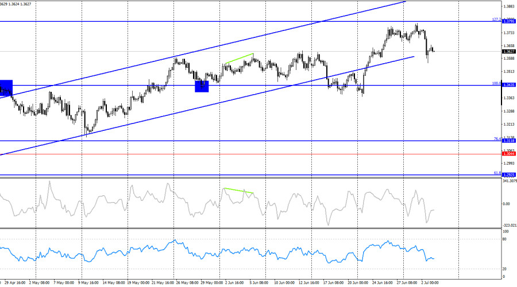Click the red 1.3044 price label
Screen dimensions: 517x287
tap(508, 154)
